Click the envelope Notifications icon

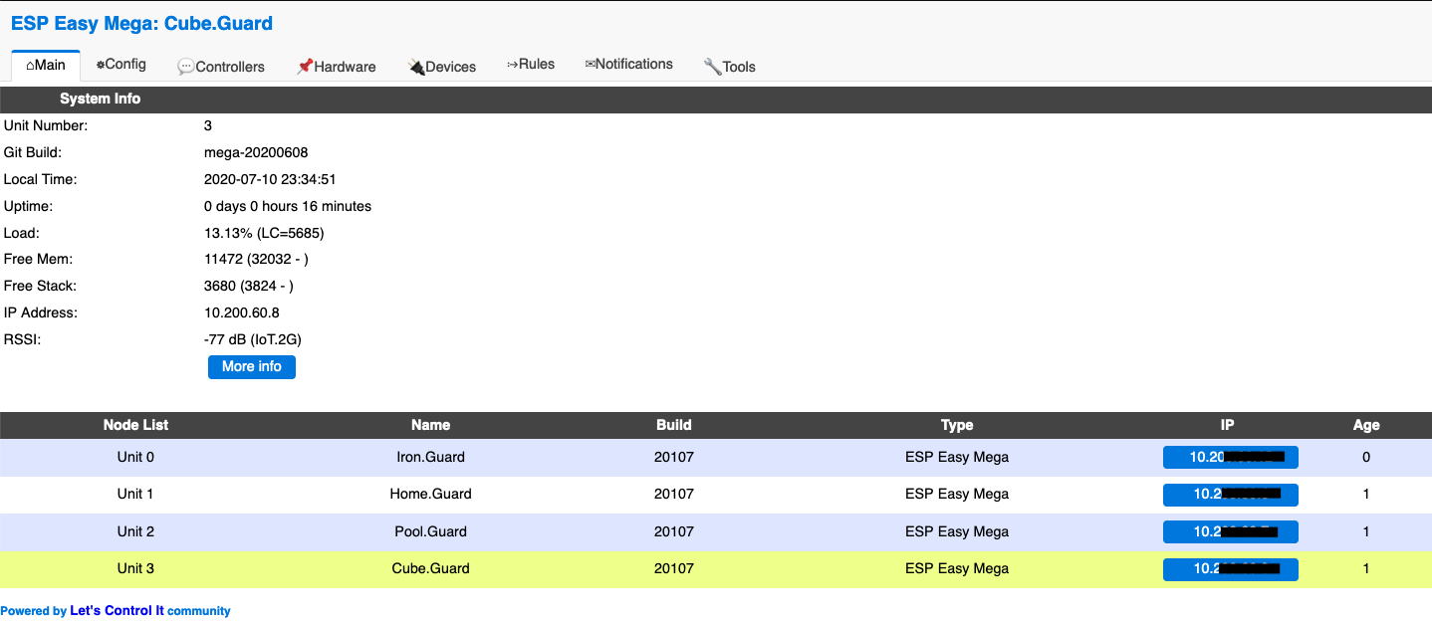pyautogui.click(x=590, y=65)
